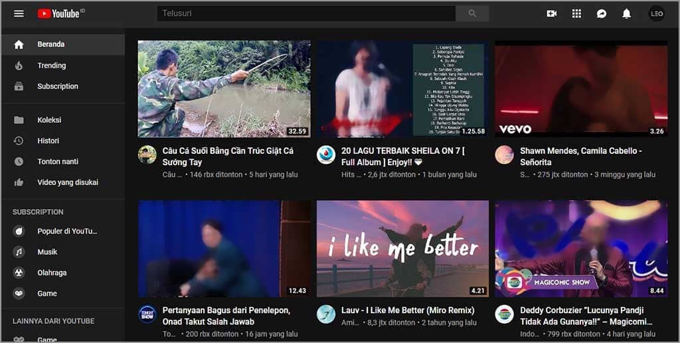Open the hamburger guide menu

pos(19,13)
